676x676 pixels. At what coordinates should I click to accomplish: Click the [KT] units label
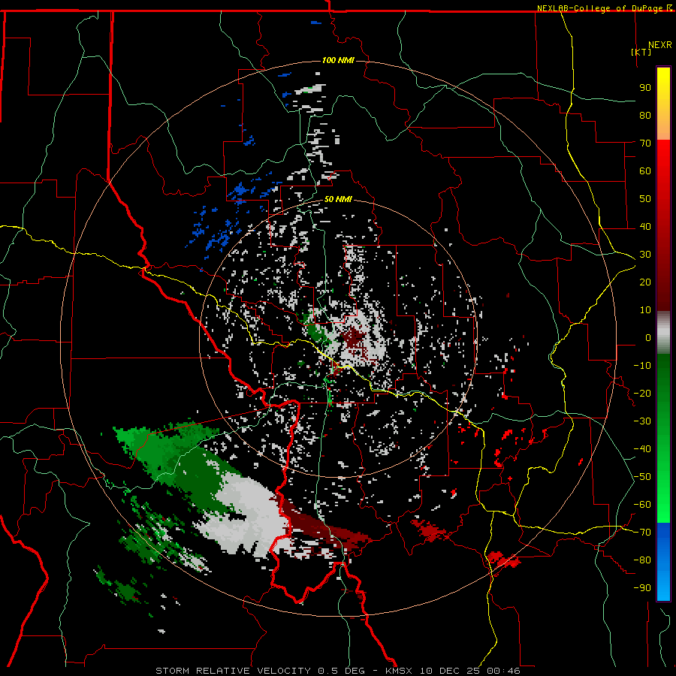pyautogui.click(x=641, y=52)
